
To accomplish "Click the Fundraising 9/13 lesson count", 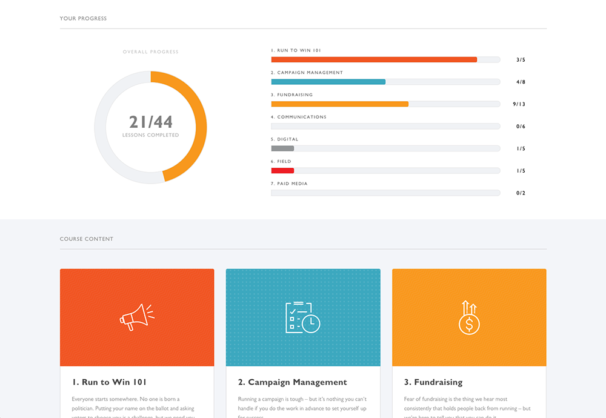I will [x=519, y=104].
